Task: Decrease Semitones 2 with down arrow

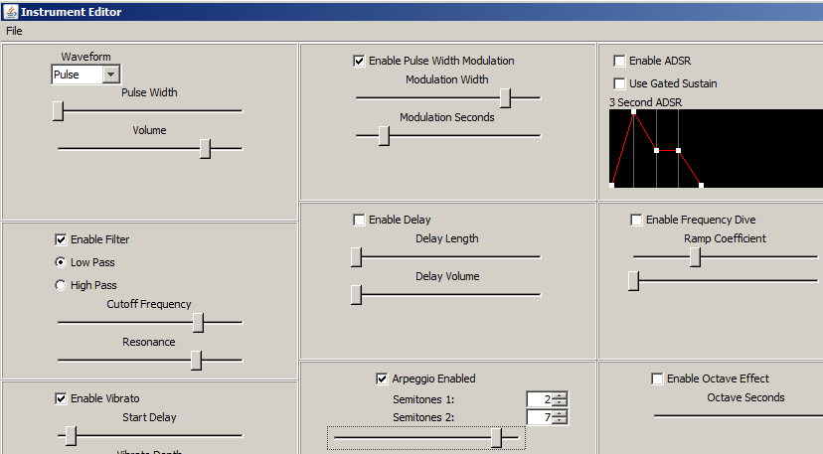Action: coord(561,420)
